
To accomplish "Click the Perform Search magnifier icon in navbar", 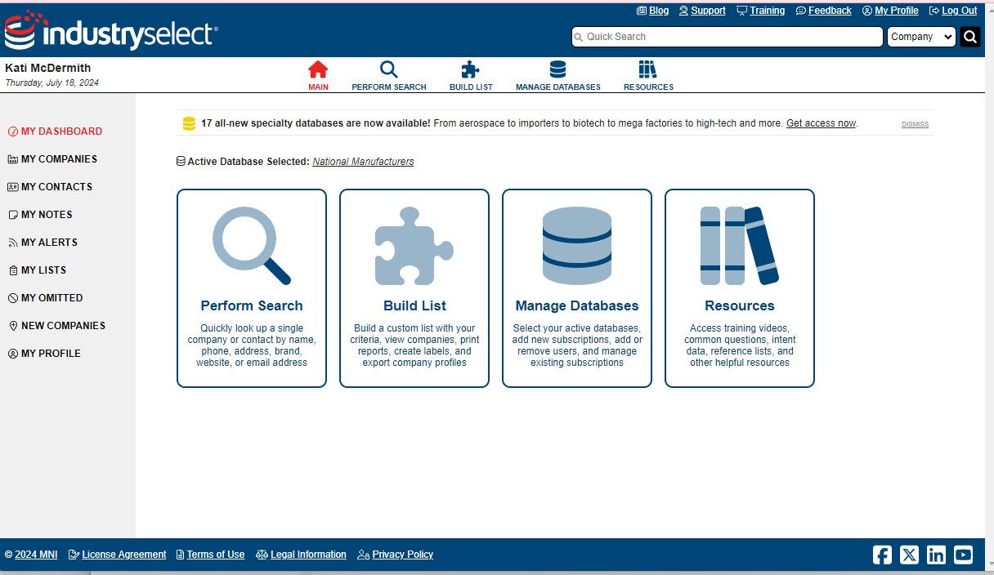I will pyautogui.click(x=389, y=69).
